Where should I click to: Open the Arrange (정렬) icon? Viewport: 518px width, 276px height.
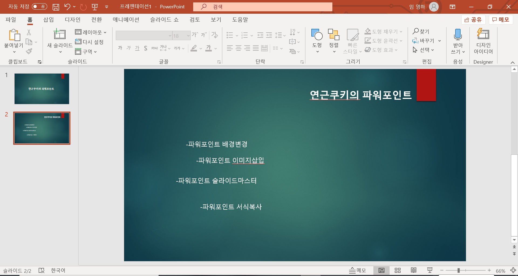pyautogui.click(x=334, y=34)
